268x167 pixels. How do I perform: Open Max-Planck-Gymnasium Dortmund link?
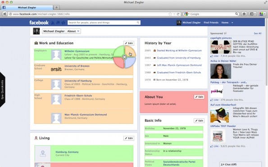pyautogui.click(x=86, y=115)
